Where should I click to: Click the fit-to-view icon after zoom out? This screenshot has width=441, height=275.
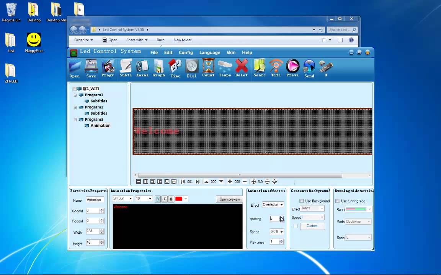pos(274,181)
